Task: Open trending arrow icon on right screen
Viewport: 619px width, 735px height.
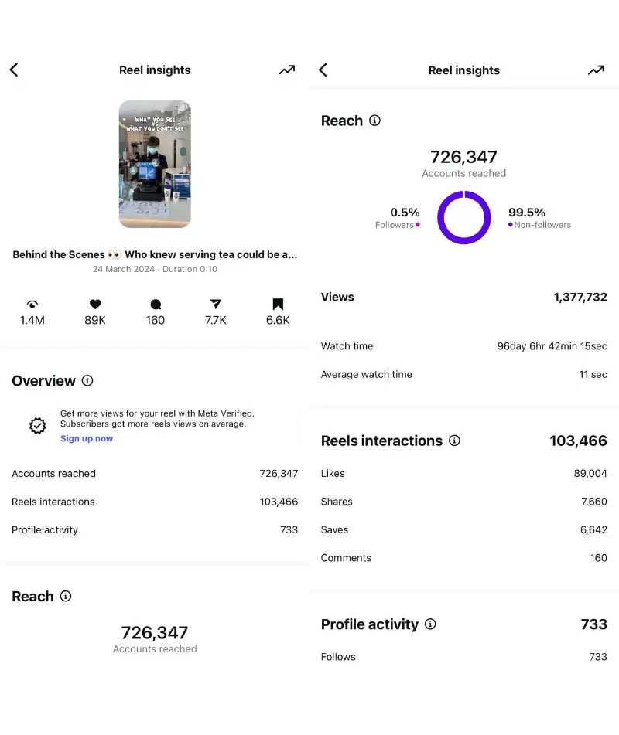Action: click(596, 70)
